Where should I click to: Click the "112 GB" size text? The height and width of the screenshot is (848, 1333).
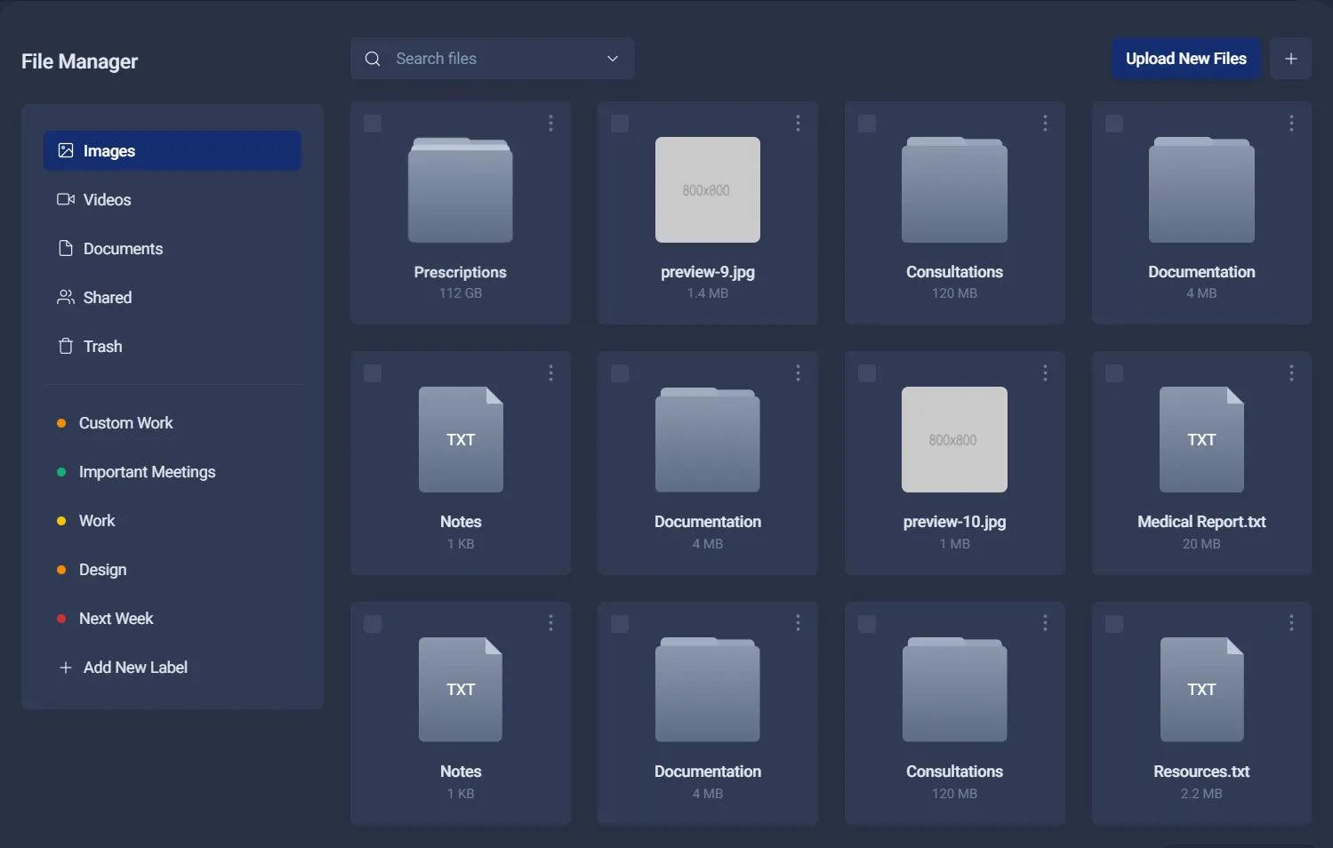[461, 293]
